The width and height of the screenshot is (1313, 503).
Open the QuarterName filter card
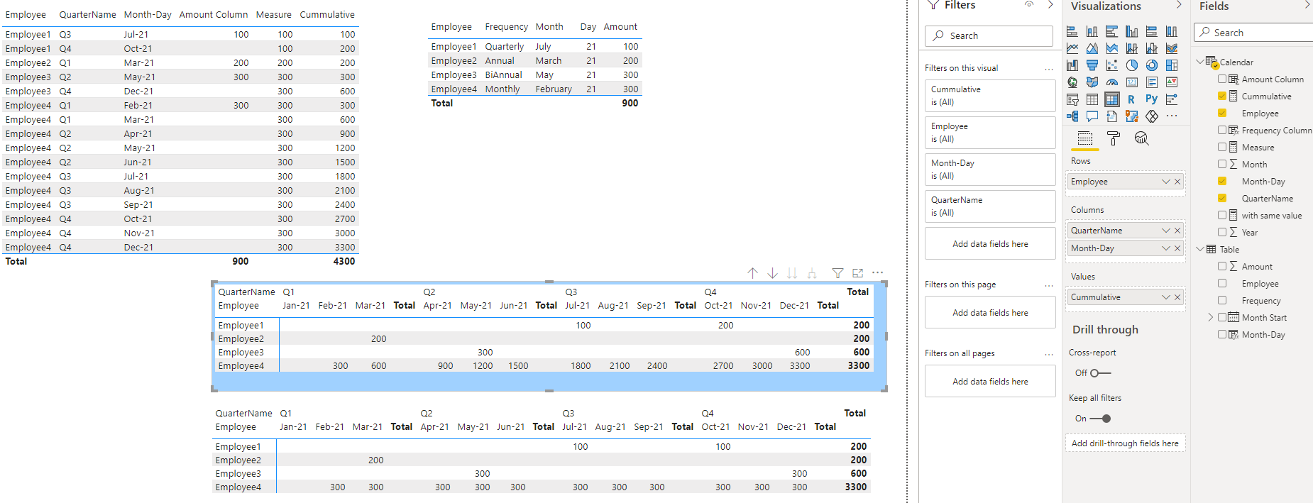990,206
